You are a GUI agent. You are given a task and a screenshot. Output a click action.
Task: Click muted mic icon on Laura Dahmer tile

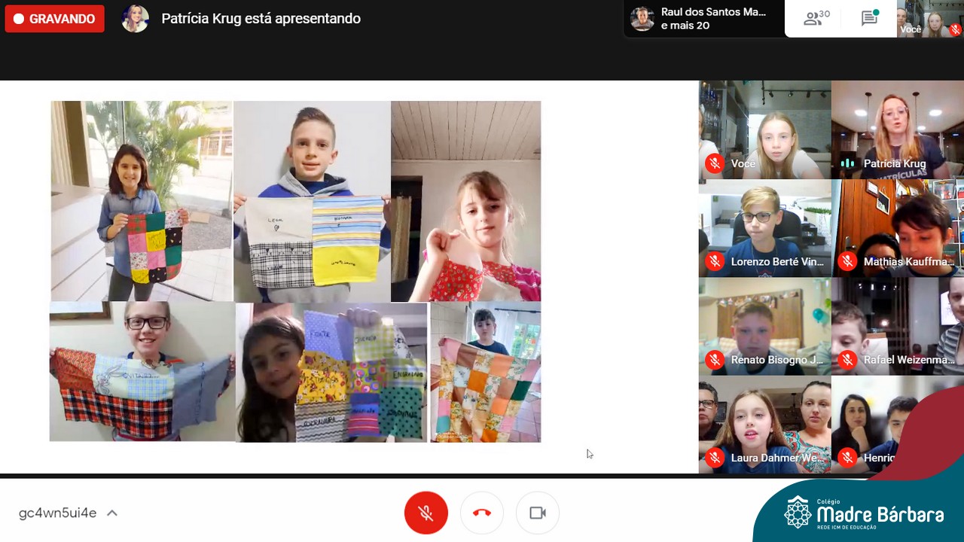coord(715,458)
